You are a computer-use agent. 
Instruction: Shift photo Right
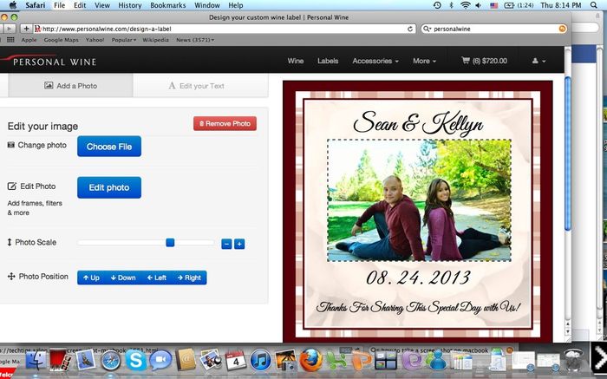[188, 278]
